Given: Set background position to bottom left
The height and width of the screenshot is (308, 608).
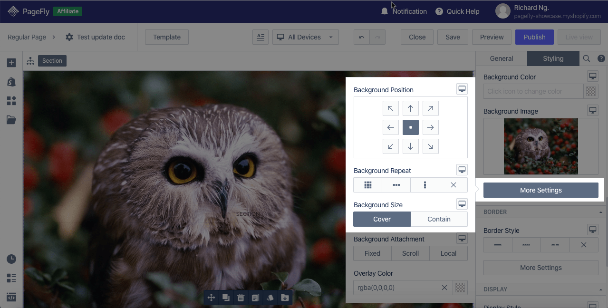Looking at the screenshot, I should [390, 146].
